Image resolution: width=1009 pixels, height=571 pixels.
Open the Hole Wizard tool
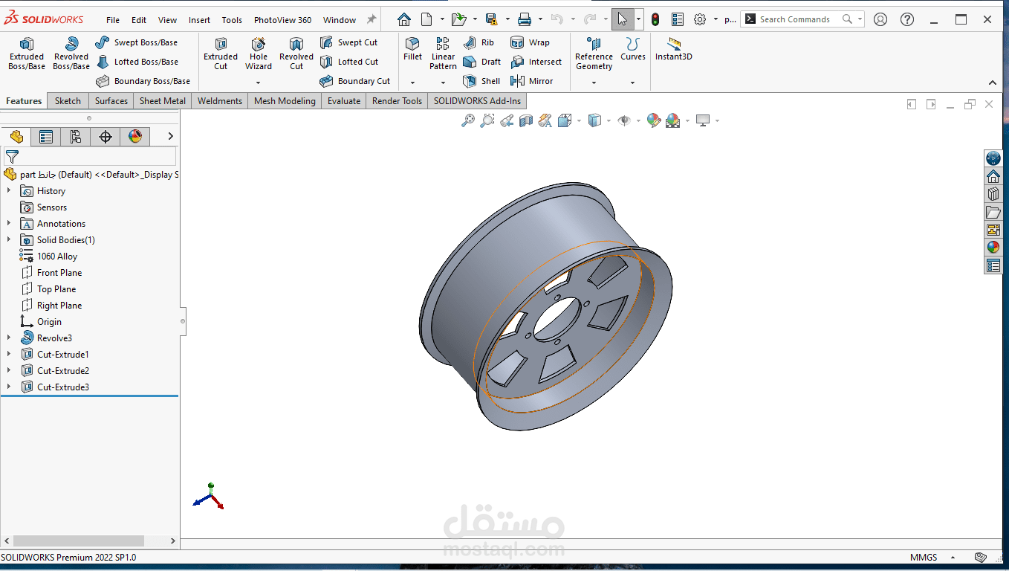pos(259,54)
